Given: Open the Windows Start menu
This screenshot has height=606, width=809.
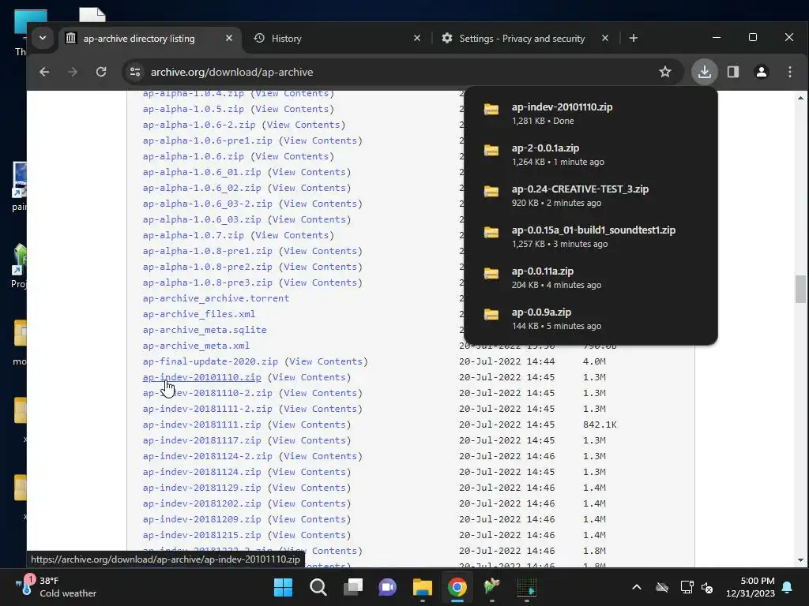Looking at the screenshot, I should [x=283, y=587].
